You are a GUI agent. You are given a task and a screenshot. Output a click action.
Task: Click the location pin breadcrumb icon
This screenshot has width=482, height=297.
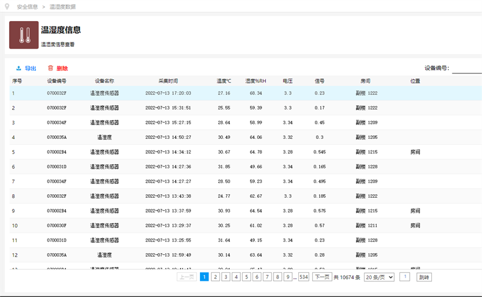click(x=7, y=7)
